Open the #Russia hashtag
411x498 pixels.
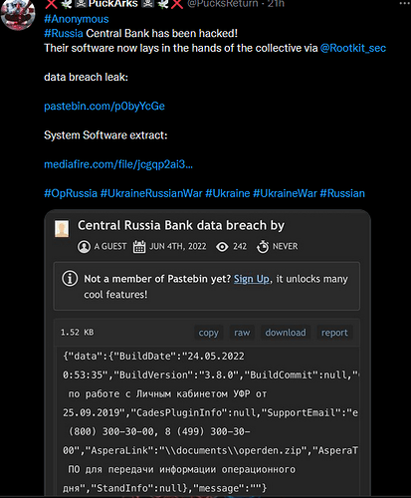(x=64, y=33)
